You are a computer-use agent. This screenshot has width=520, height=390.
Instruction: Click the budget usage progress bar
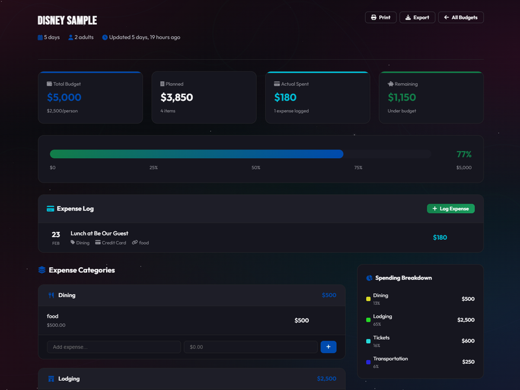(240, 154)
